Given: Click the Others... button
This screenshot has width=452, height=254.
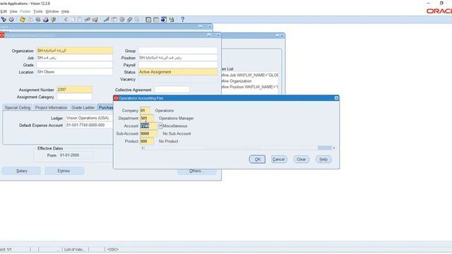Looking at the screenshot, I should [x=196, y=171].
